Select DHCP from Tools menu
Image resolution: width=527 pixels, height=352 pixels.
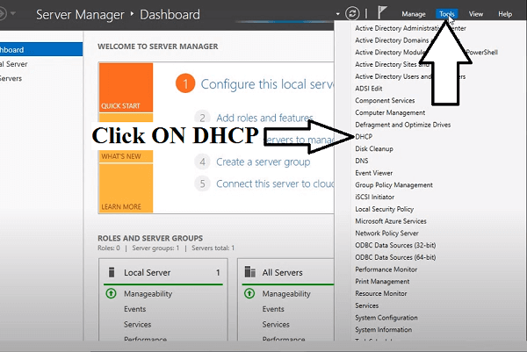click(x=364, y=137)
